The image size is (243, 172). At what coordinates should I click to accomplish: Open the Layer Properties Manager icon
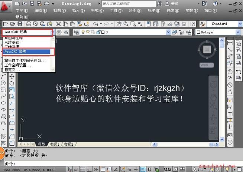click(x=76, y=32)
